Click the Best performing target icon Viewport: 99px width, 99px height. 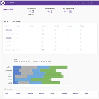click(x=48, y=12)
